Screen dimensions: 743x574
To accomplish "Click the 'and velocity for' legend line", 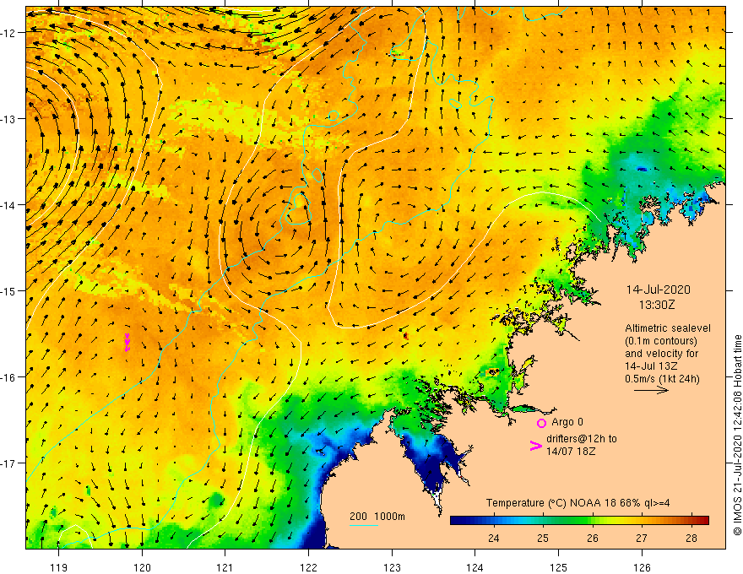I will (x=661, y=354).
